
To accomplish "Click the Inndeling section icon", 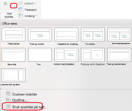I will pos(21,15).
